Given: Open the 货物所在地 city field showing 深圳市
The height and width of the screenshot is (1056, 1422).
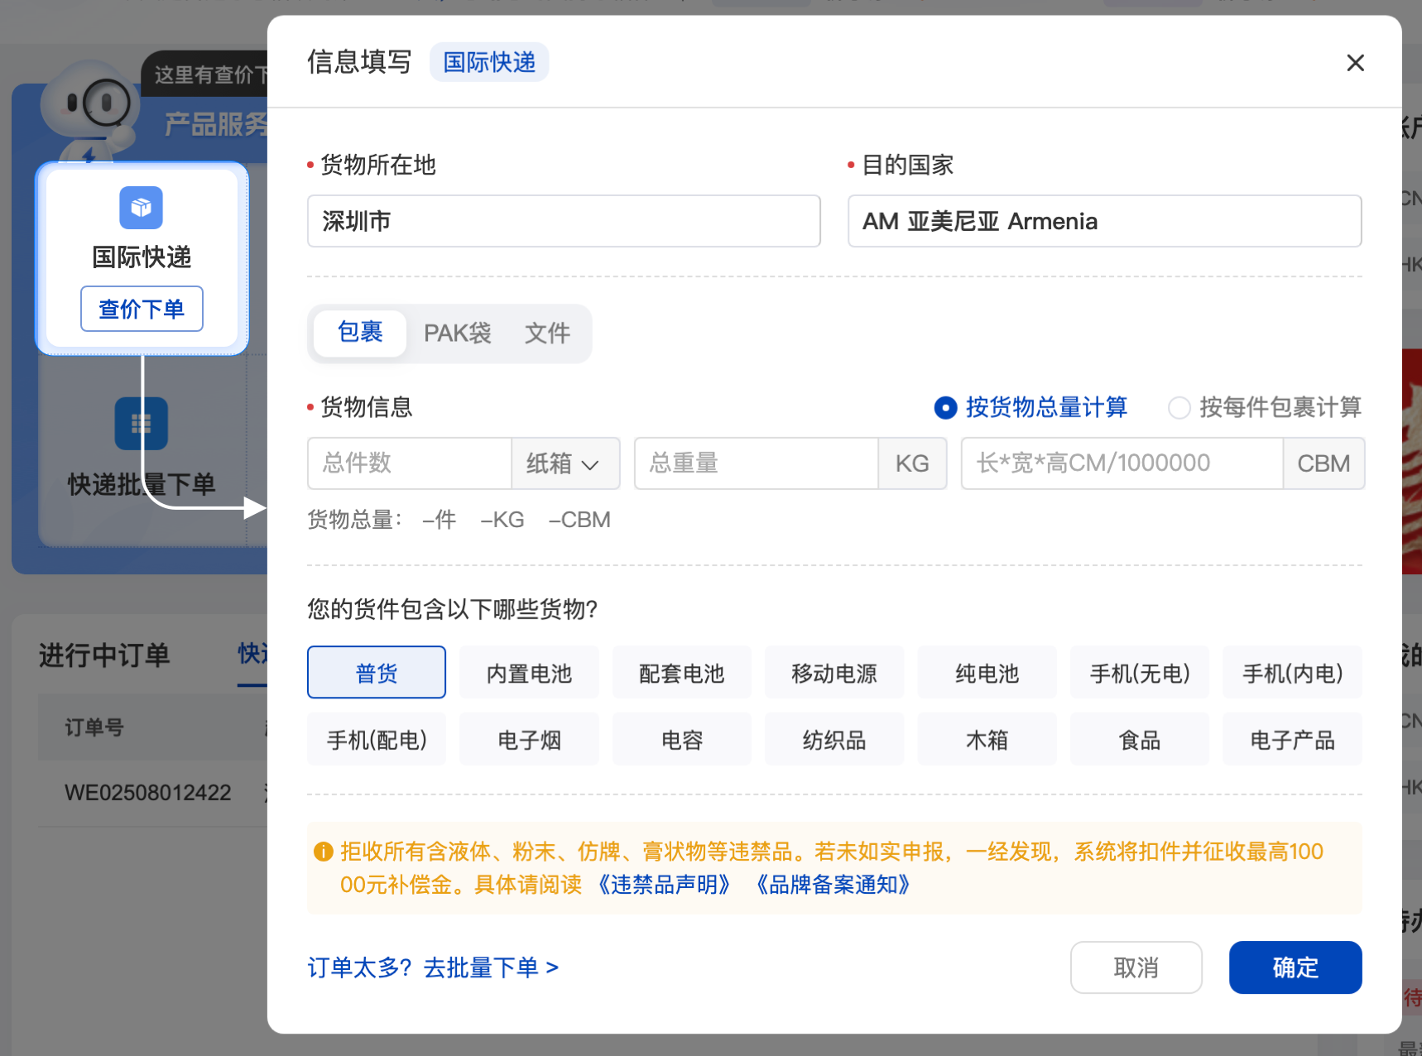Looking at the screenshot, I should [564, 221].
